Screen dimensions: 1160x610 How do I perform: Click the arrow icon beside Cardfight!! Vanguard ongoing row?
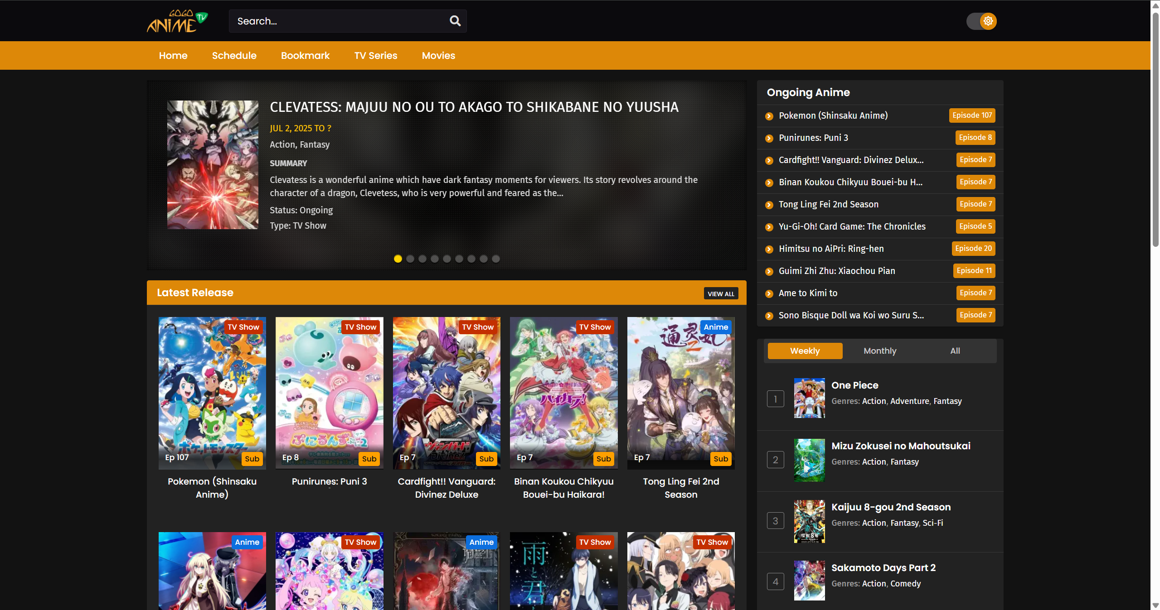[769, 161]
